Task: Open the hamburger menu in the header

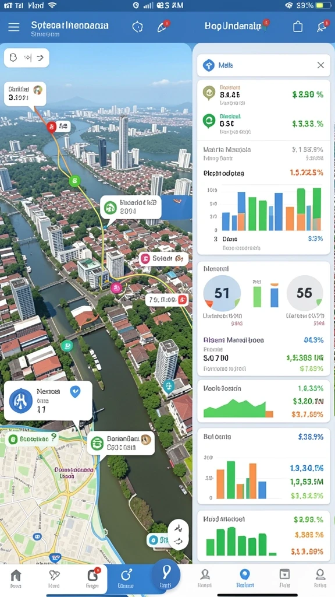Action: (x=14, y=27)
